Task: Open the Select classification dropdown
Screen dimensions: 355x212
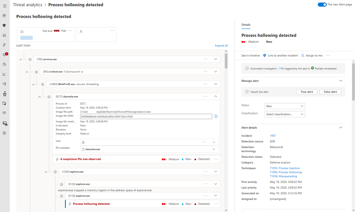Action: pyautogui.click(x=285, y=114)
